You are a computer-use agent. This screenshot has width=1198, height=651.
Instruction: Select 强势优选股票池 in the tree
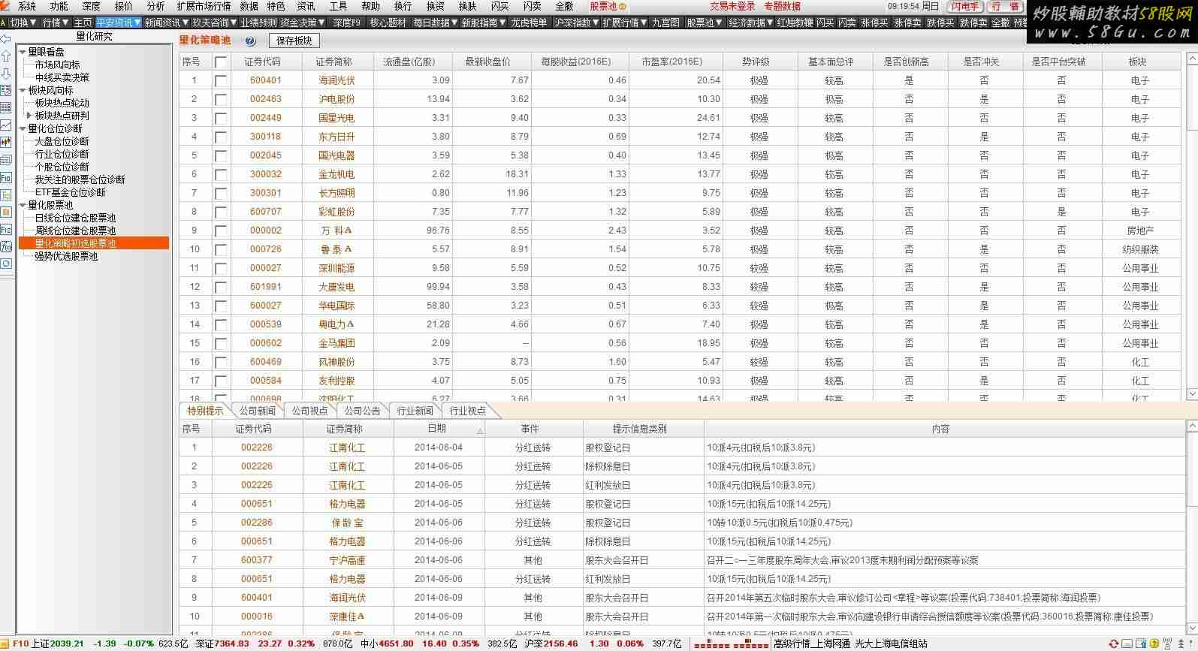pos(66,256)
